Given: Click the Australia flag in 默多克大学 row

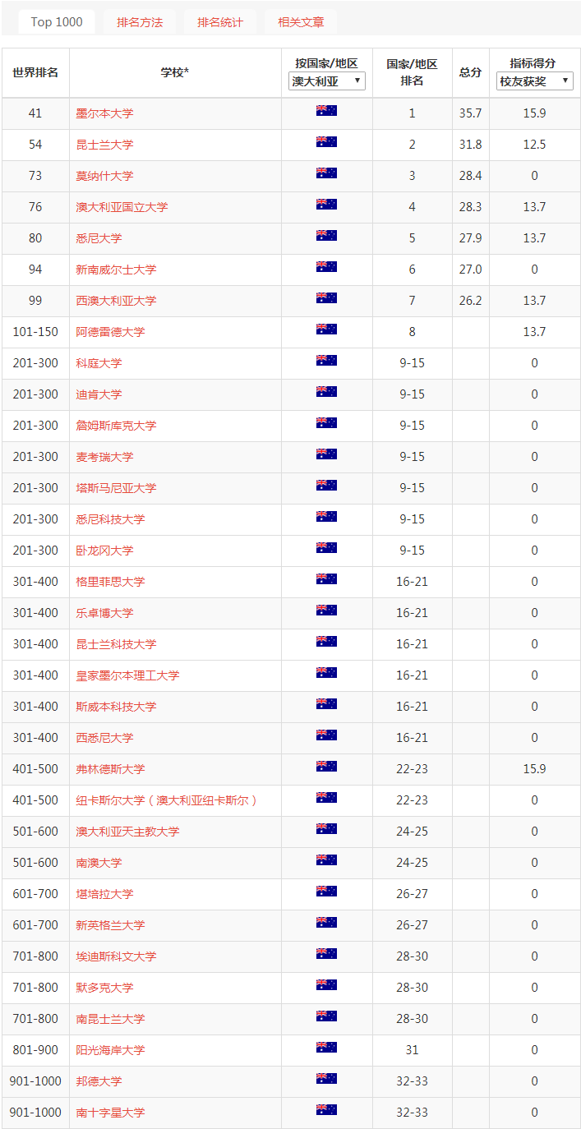Looking at the screenshot, I should 326,985.
